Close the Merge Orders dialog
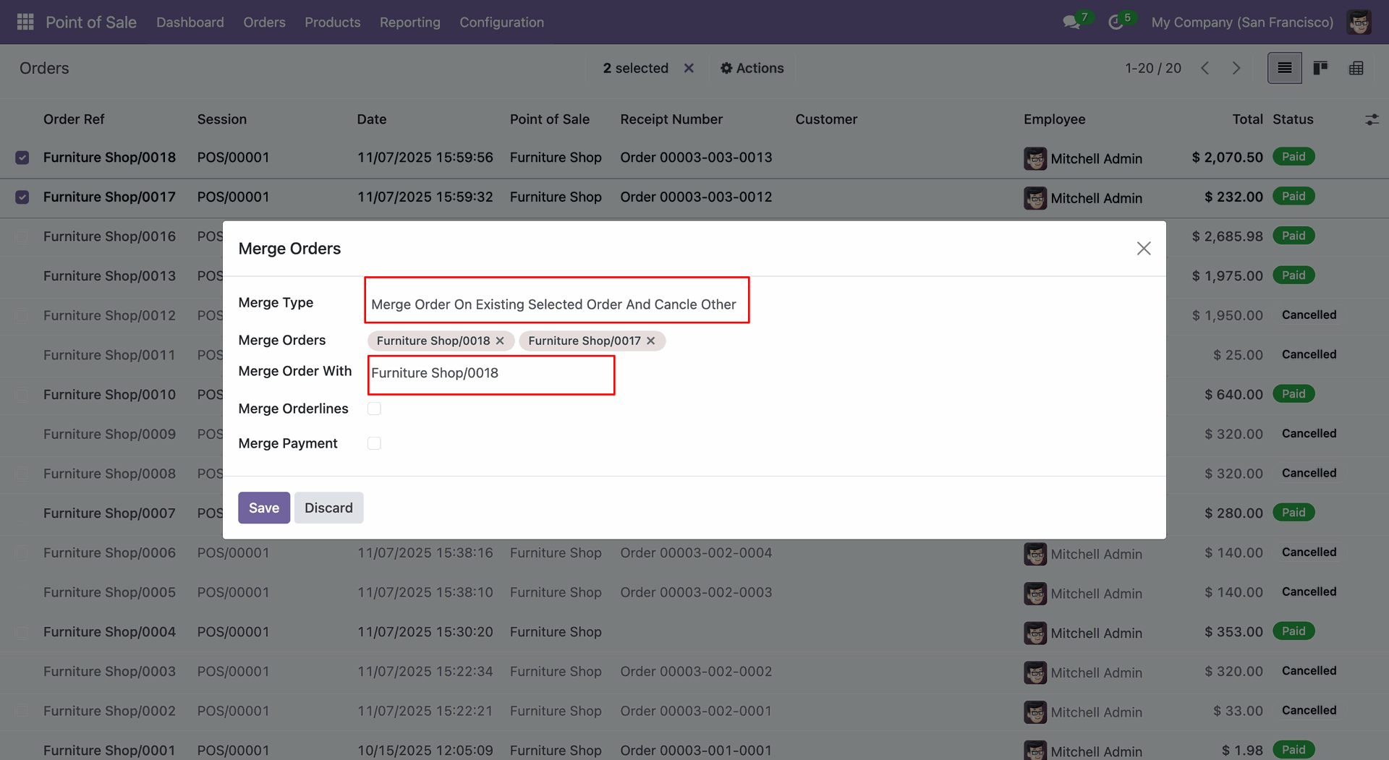Image resolution: width=1389 pixels, height=760 pixels. pyautogui.click(x=1144, y=249)
